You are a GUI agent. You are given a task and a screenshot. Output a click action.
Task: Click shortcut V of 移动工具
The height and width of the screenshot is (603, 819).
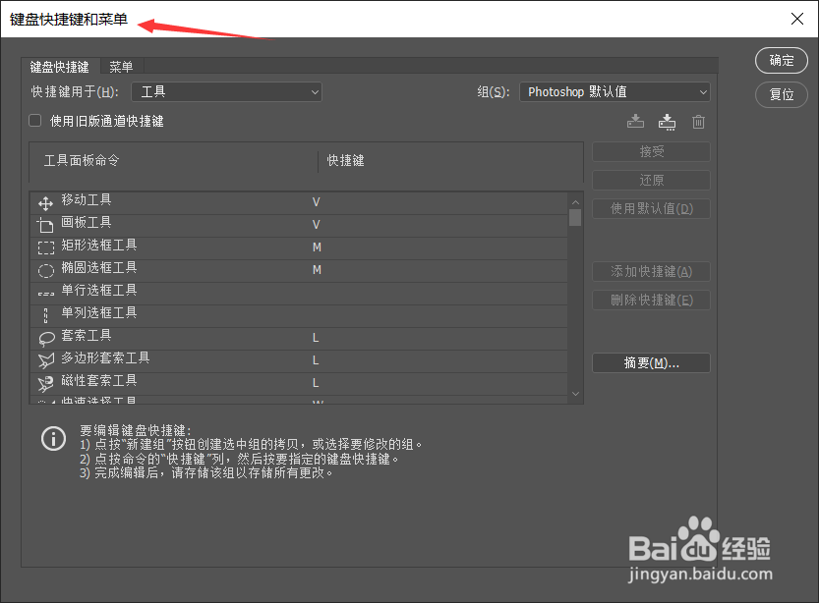click(316, 202)
